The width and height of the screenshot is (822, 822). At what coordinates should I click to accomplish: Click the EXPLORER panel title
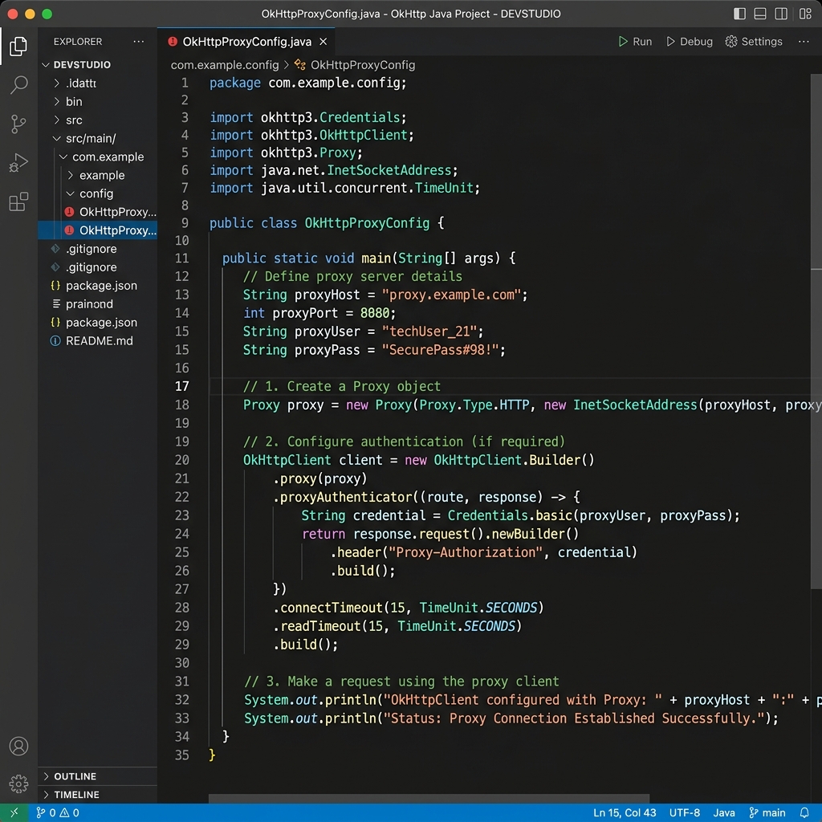[78, 42]
